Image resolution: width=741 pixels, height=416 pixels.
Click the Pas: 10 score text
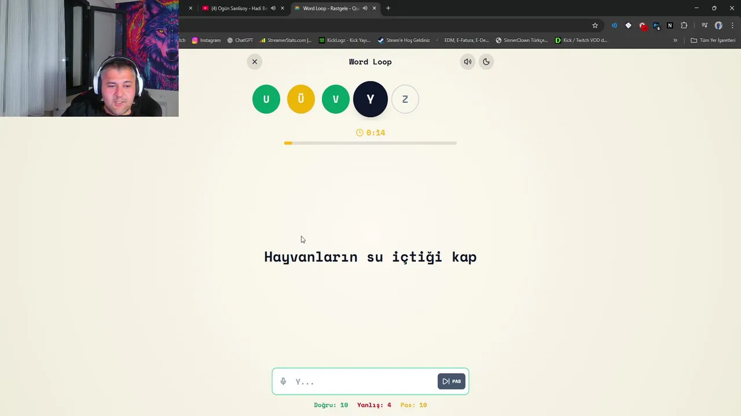[x=413, y=405]
